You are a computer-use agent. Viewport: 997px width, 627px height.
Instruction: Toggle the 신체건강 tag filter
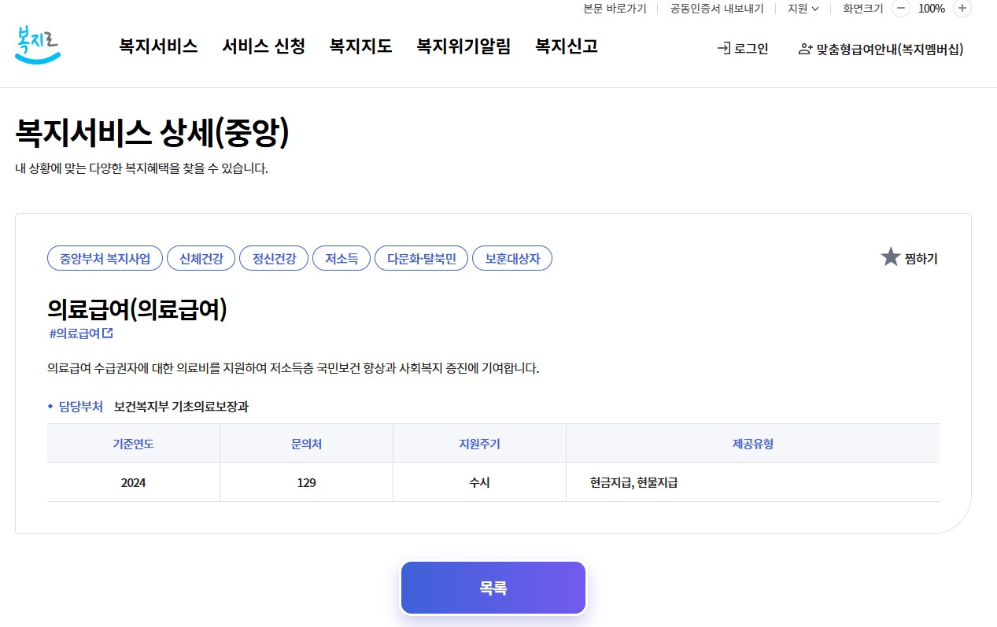click(201, 258)
